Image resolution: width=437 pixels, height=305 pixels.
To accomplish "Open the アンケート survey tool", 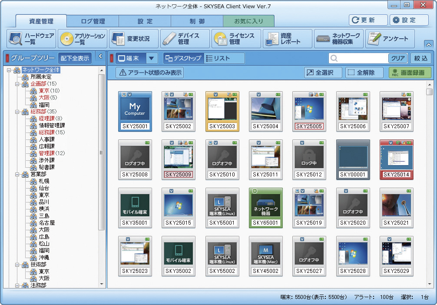I will 390,39.
